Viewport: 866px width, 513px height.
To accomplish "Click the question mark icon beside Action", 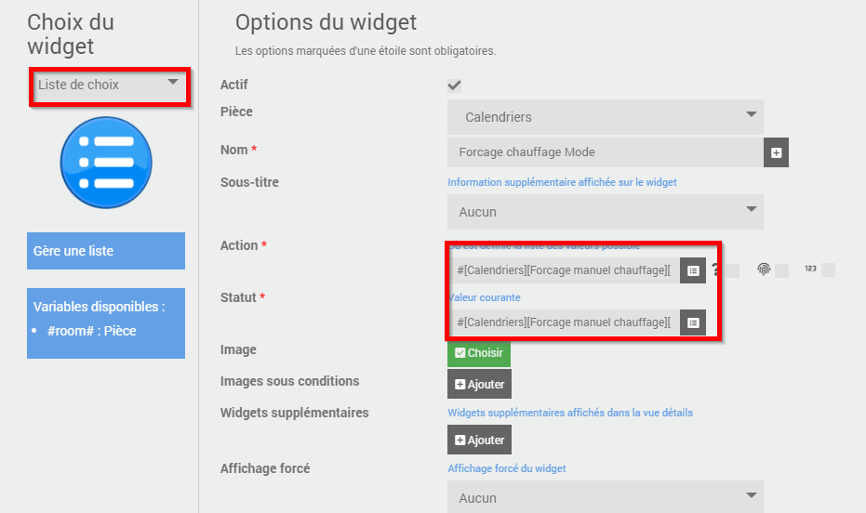I will pos(716,270).
